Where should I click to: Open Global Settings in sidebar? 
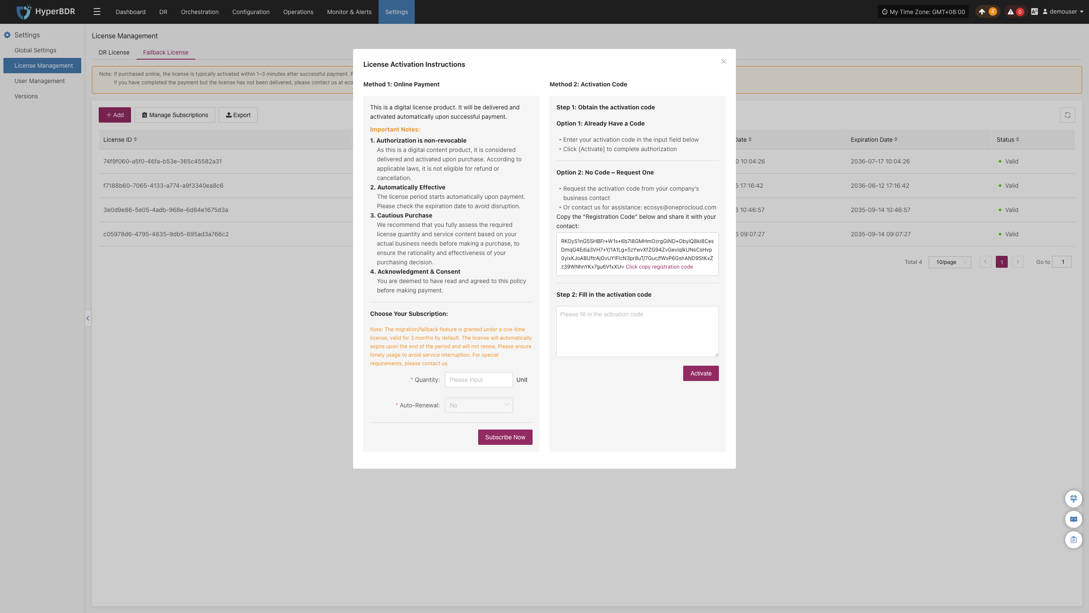coord(35,50)
